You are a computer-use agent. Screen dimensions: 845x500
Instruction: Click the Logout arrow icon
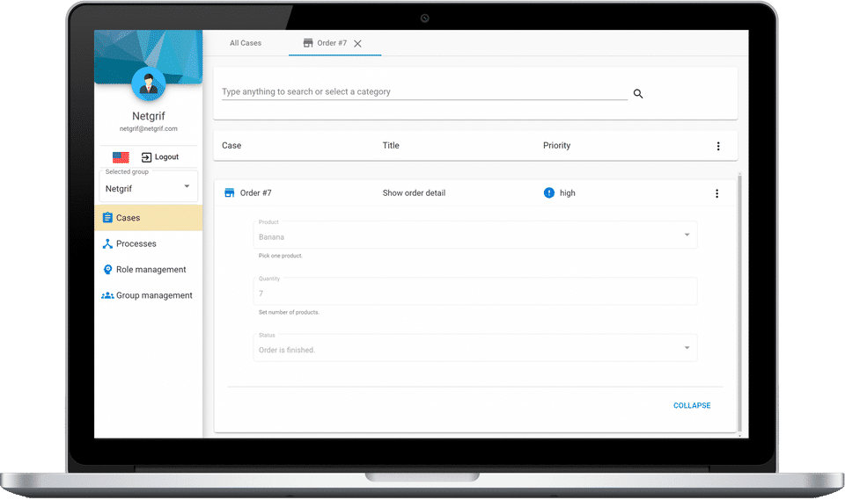tap(147, 157)
